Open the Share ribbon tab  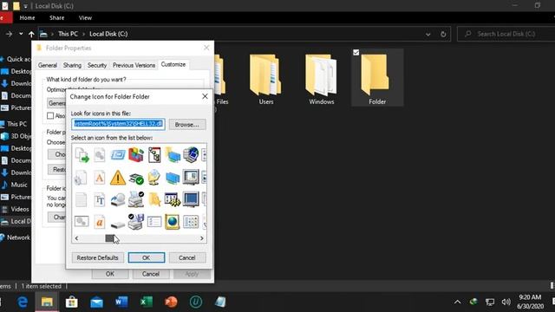click(56, 17)
